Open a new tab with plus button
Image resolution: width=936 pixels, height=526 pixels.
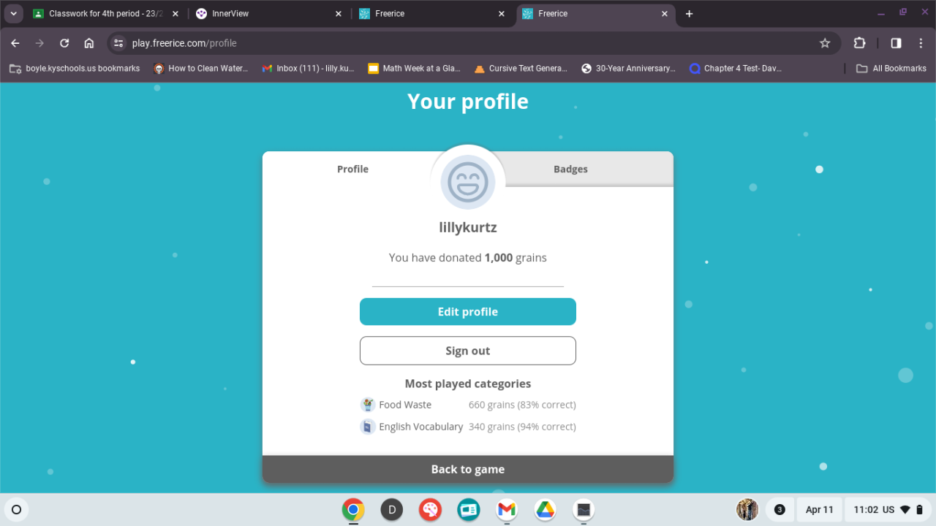click(x=689, y=14)
